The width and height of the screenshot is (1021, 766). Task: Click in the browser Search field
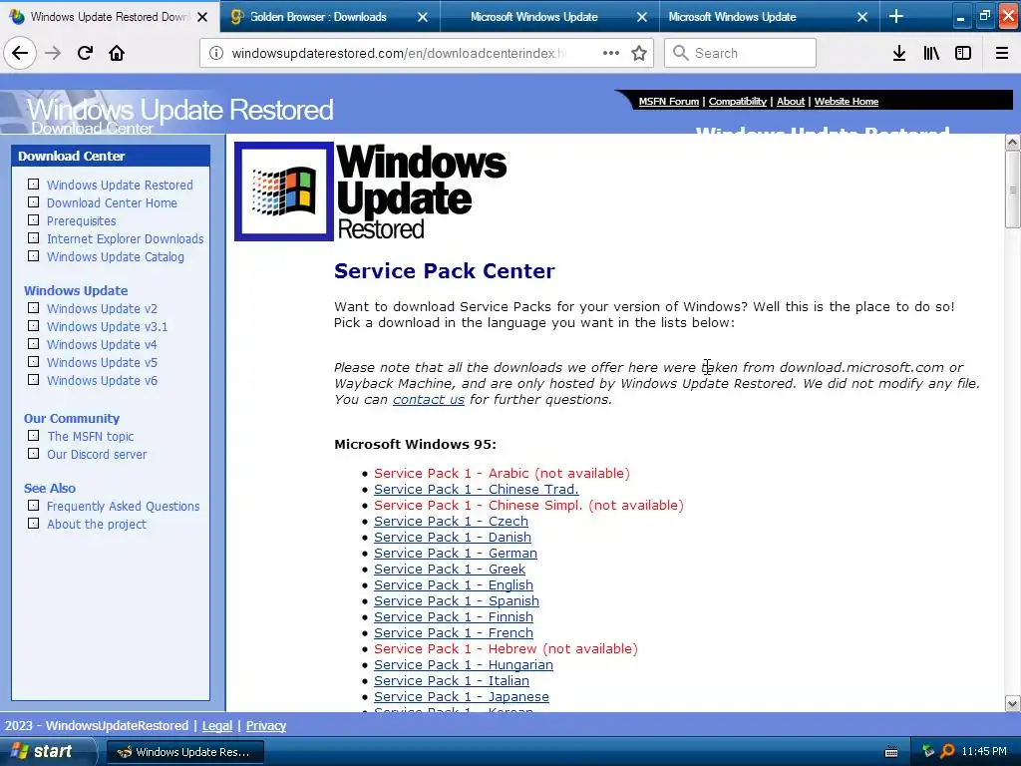pos(740,53)
